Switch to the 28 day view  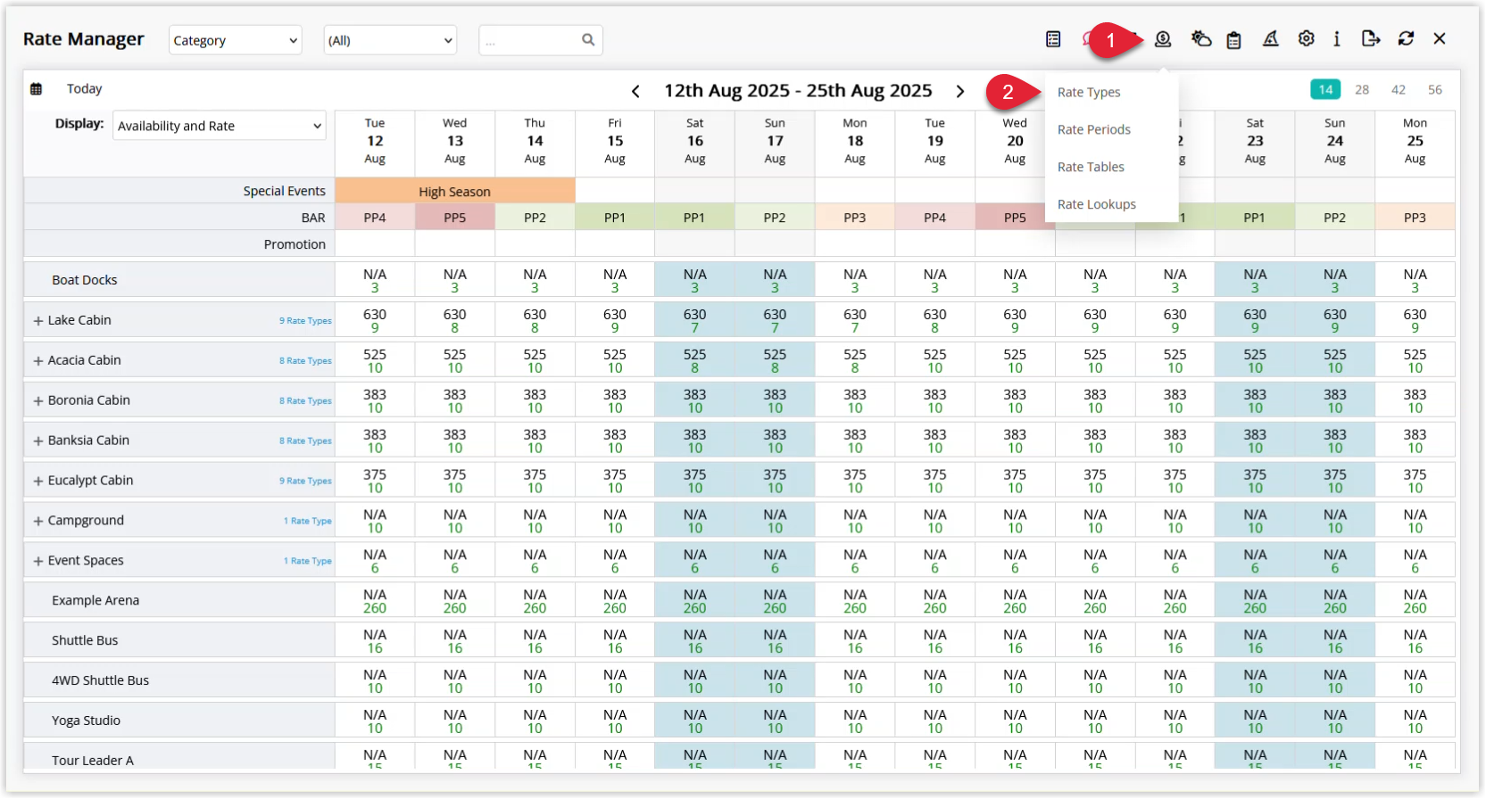point(1362,89)
